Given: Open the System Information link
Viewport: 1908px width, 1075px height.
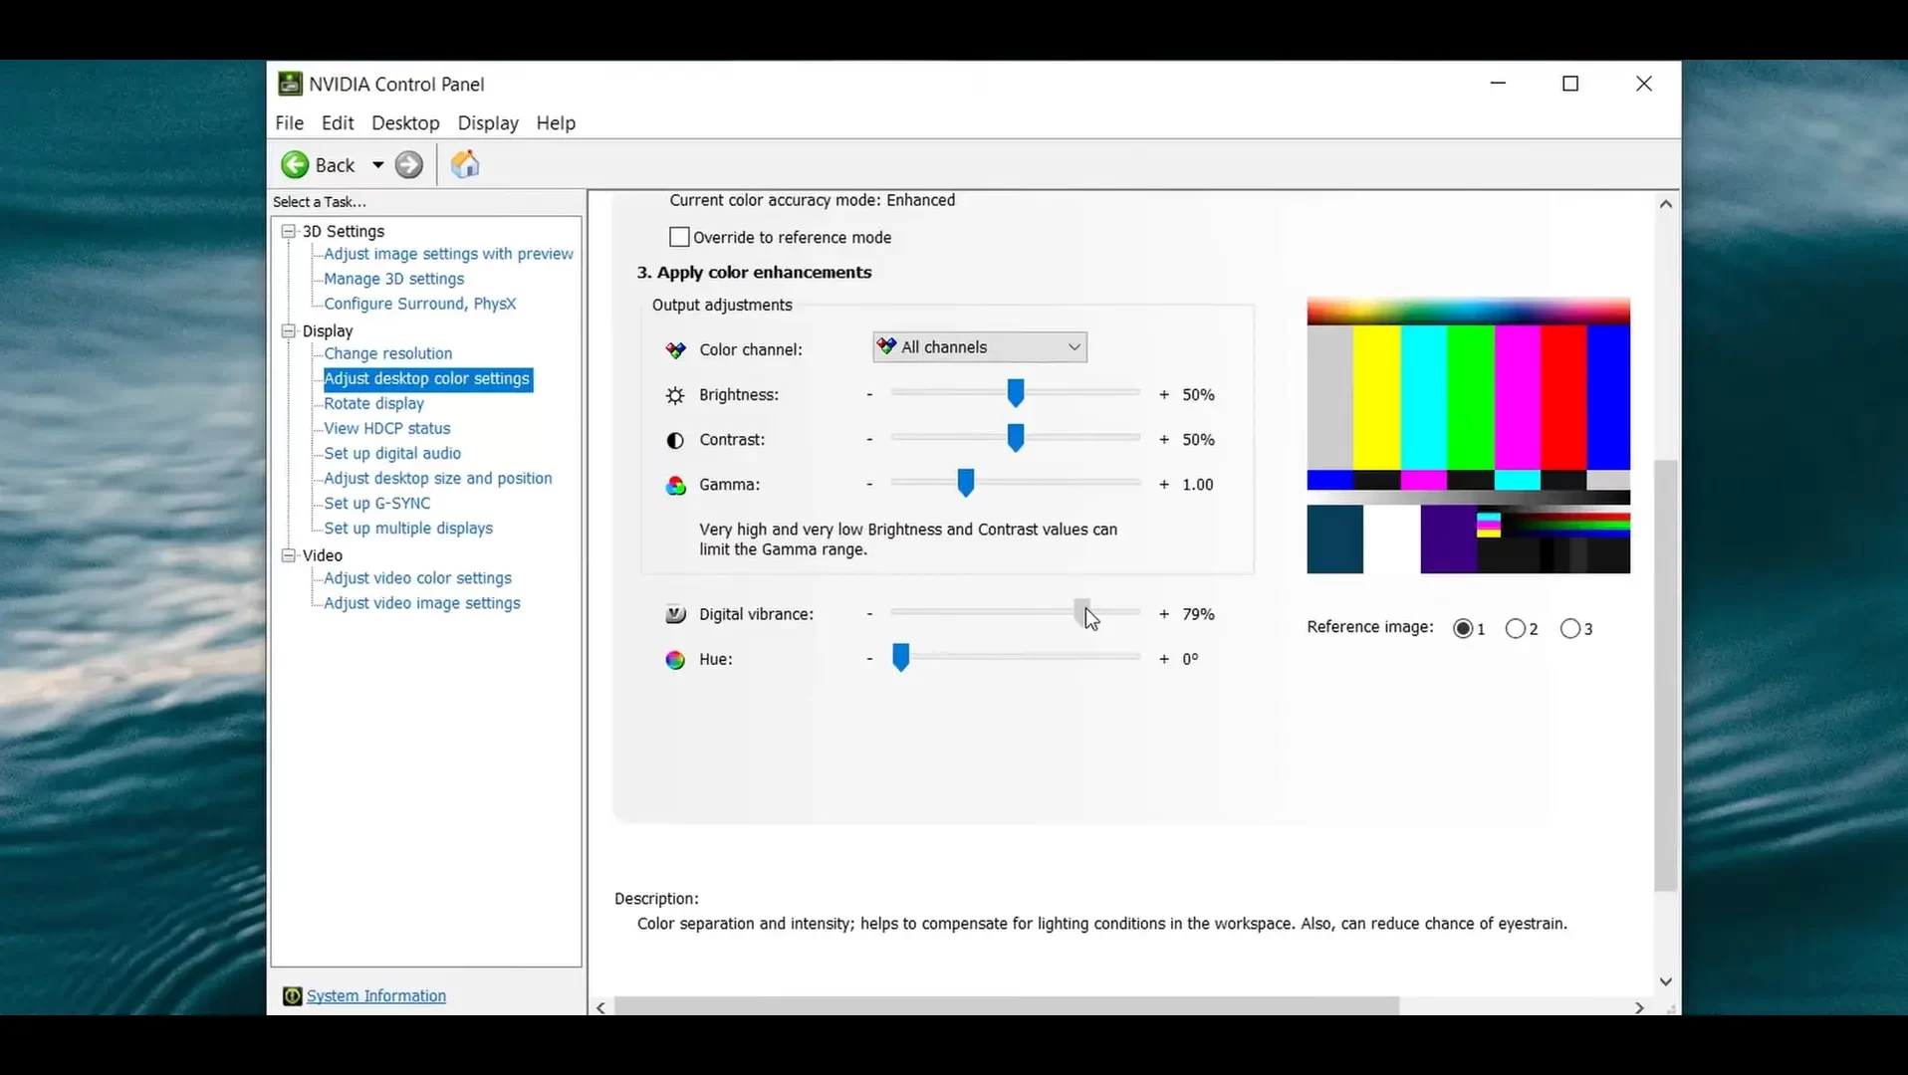Looking at the screenshot, I should coord(376,996).
